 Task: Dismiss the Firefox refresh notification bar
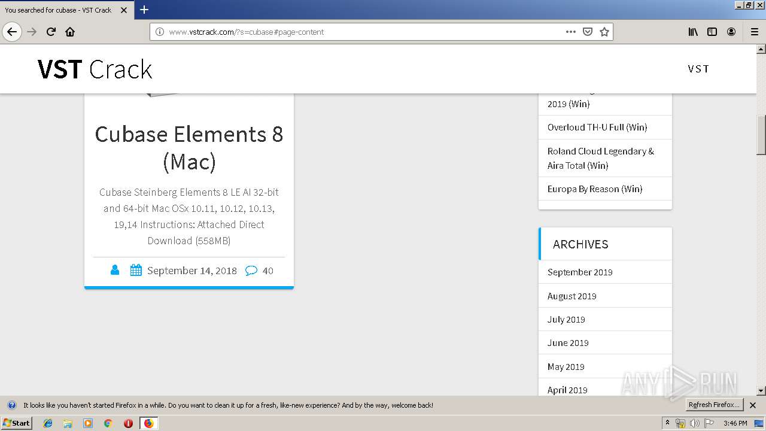click(753, 405)
